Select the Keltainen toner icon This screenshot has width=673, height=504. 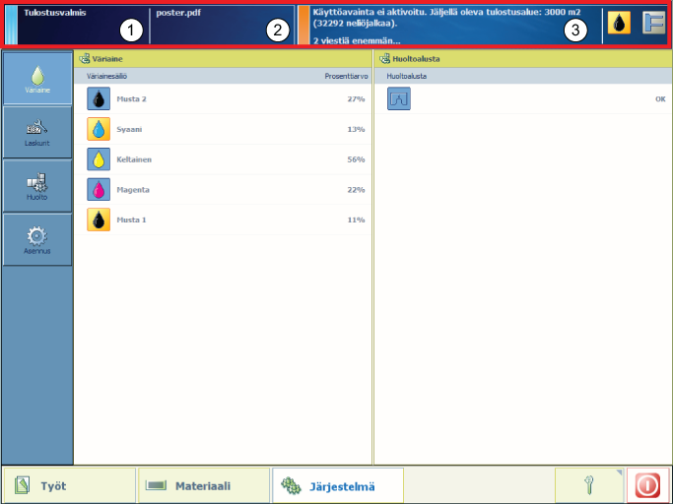99,159
